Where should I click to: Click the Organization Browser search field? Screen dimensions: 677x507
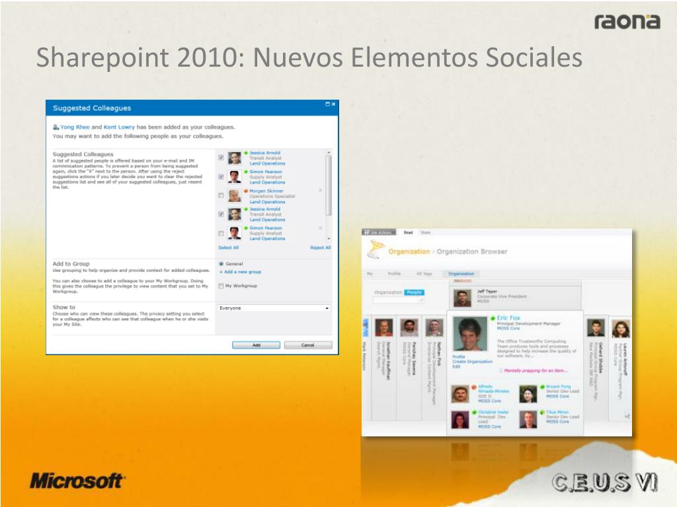(399, 300)
